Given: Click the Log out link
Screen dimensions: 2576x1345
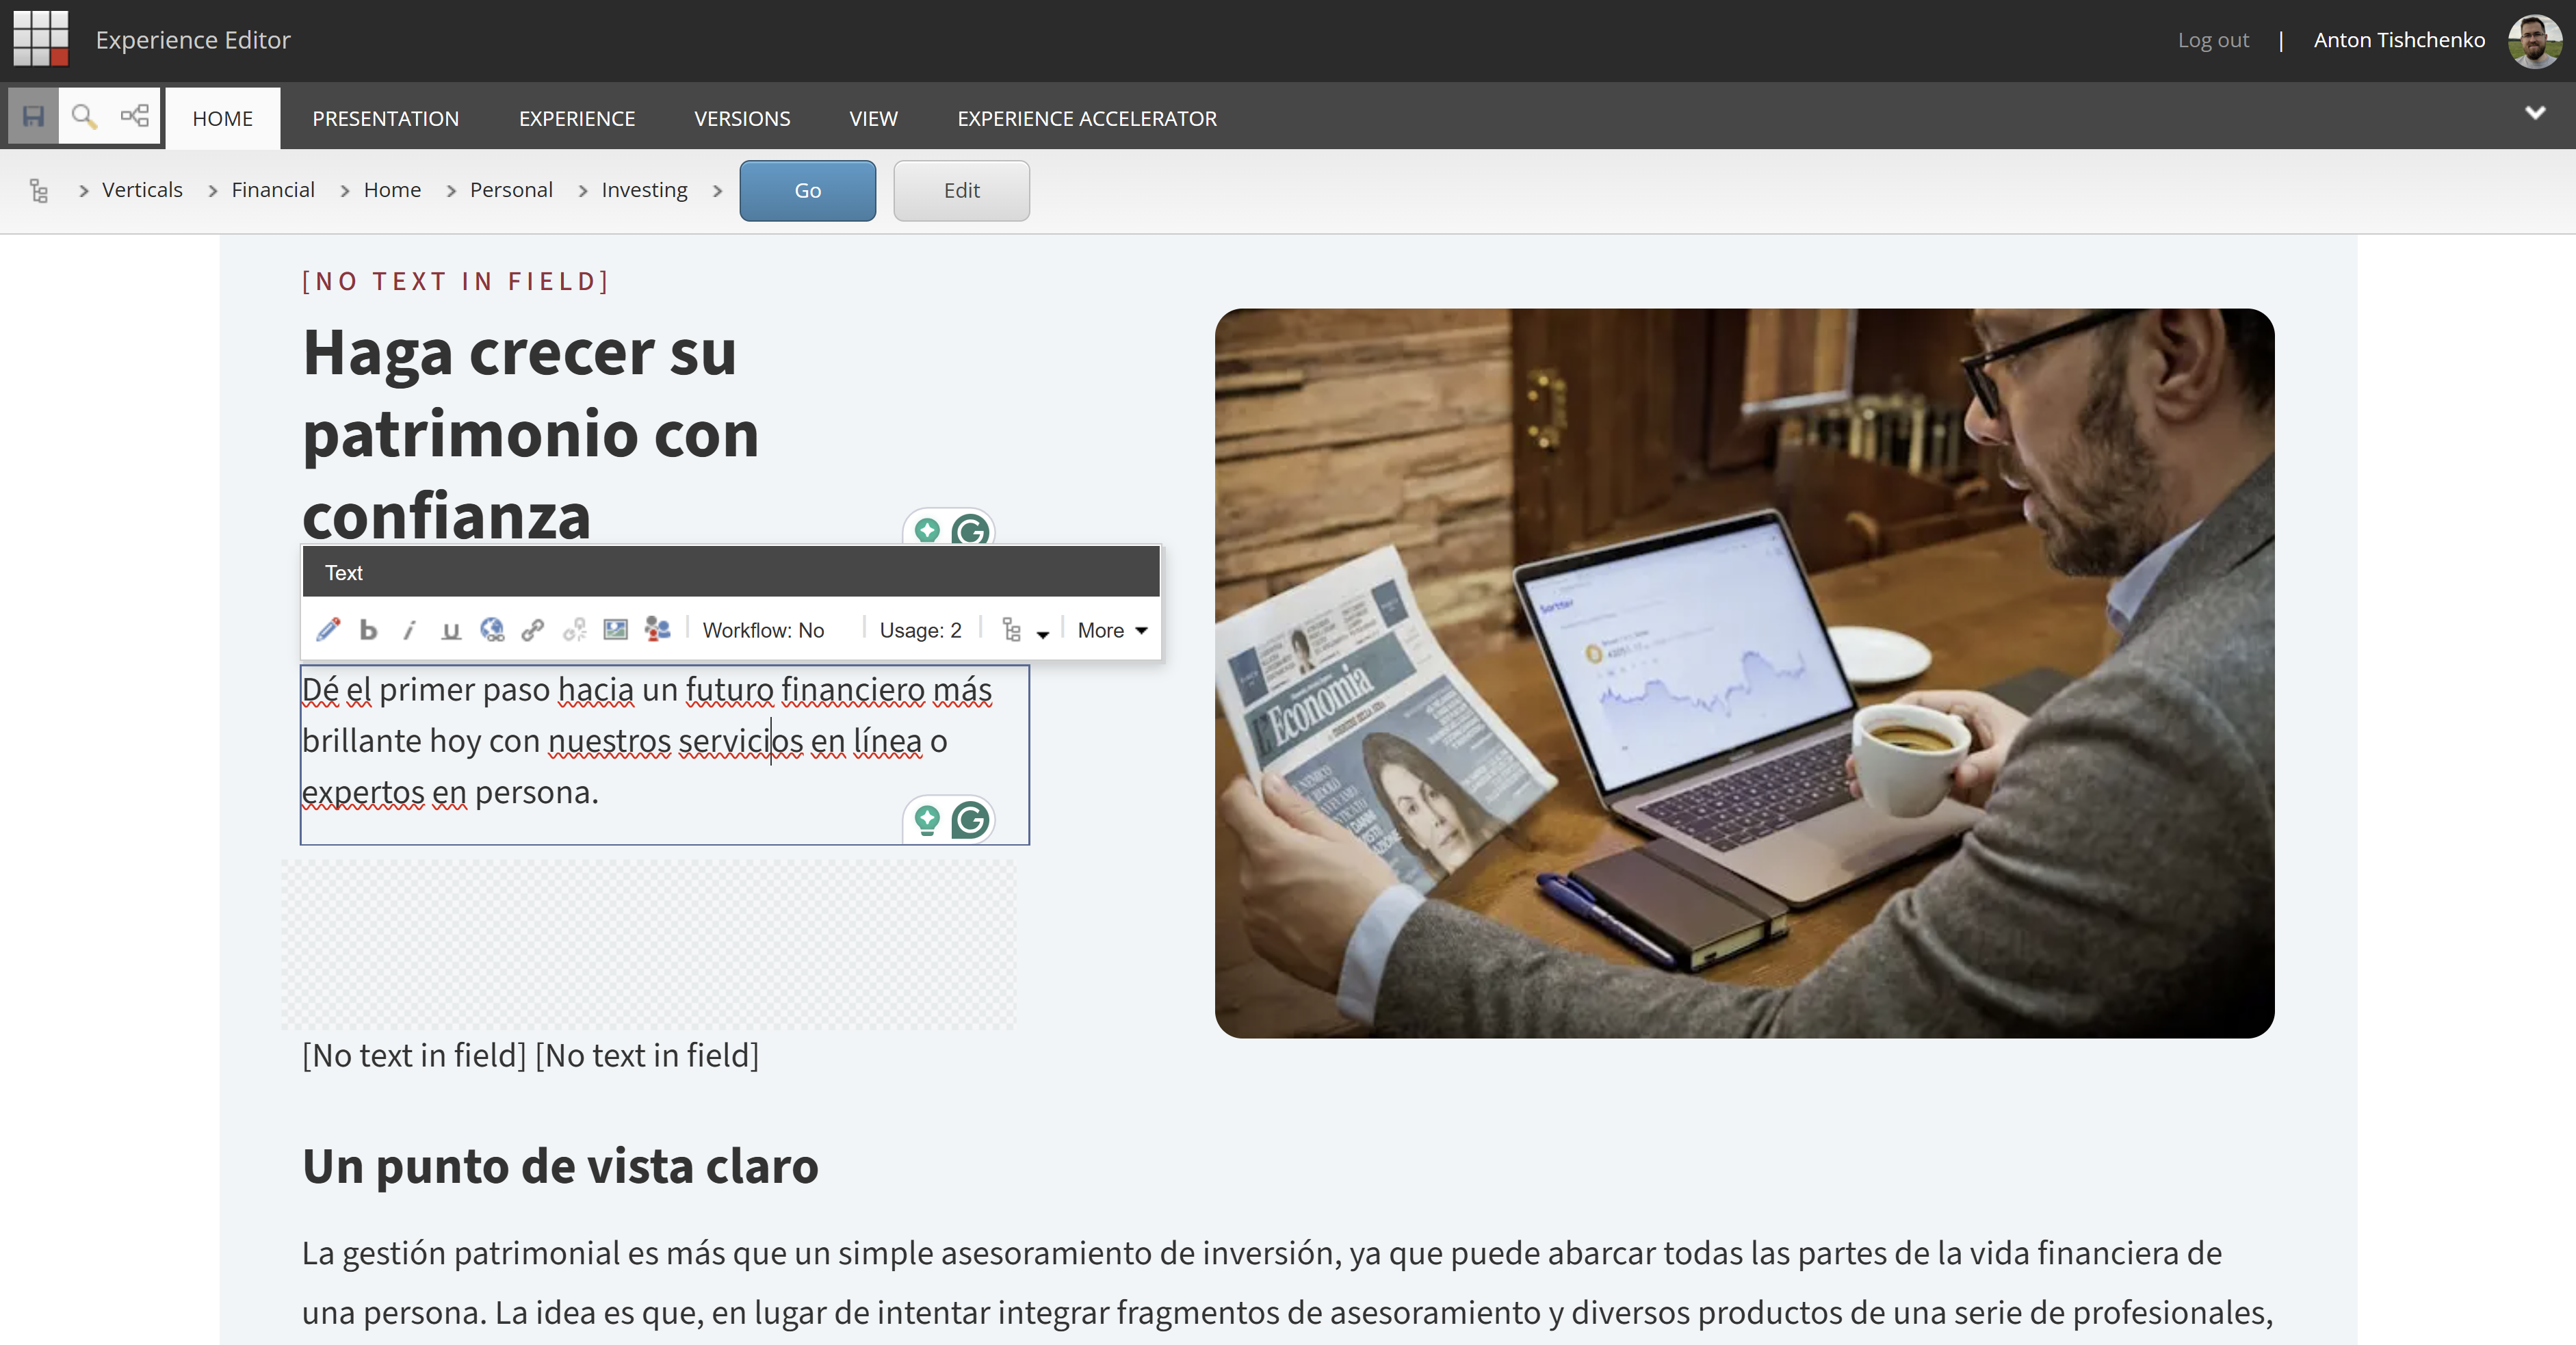Looking at the screenshot, I should [2212, 40].
